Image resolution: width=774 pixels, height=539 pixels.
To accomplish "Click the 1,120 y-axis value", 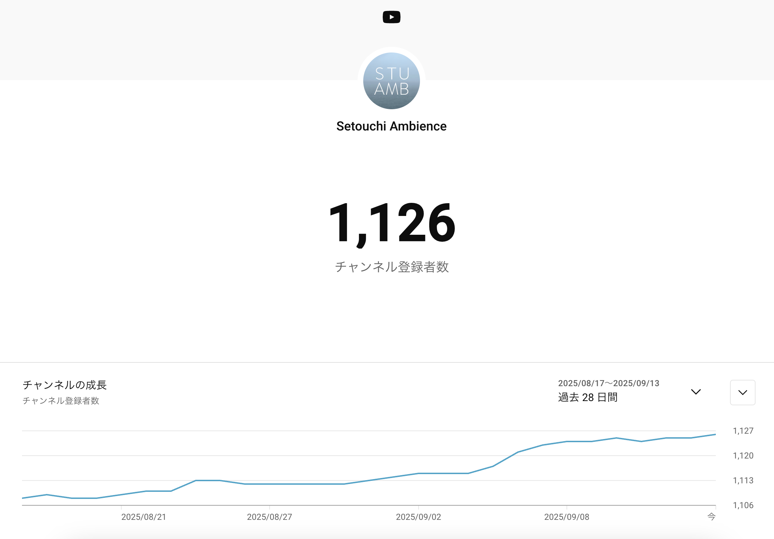I will [743, 456].
